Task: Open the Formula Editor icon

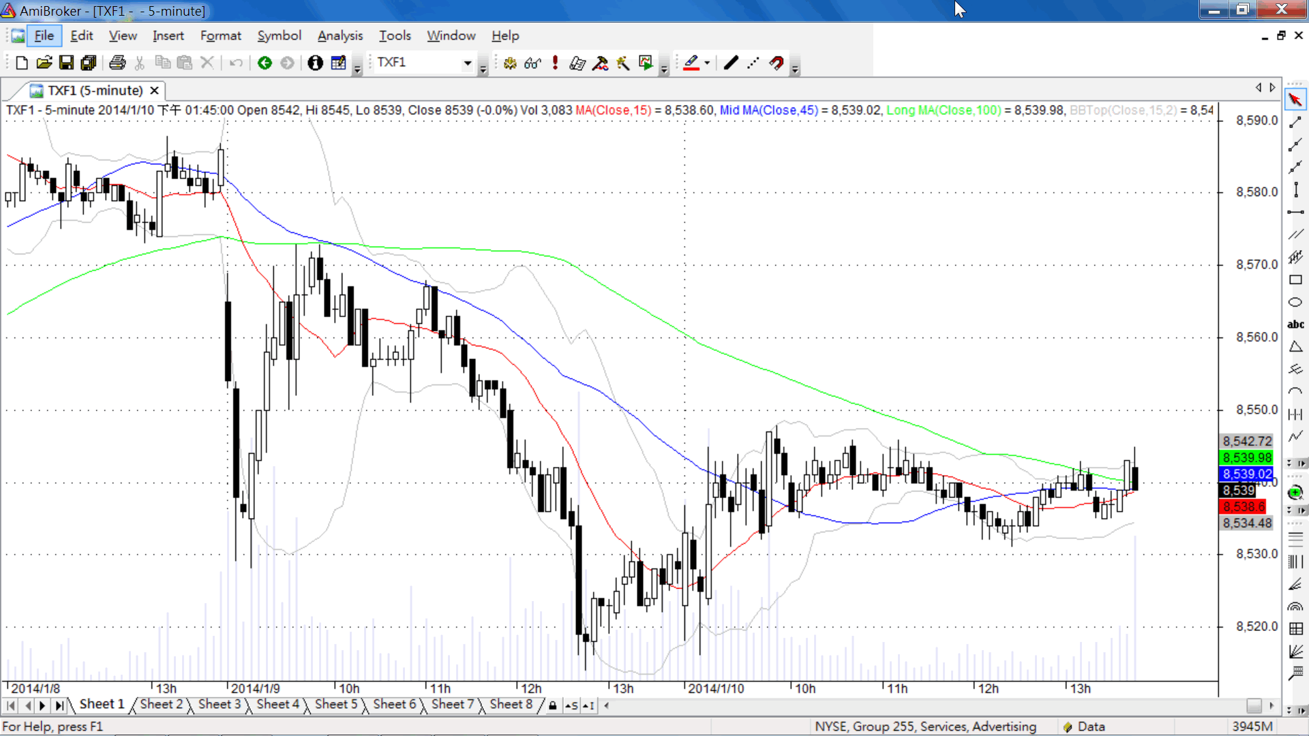Action: [577, 63]
